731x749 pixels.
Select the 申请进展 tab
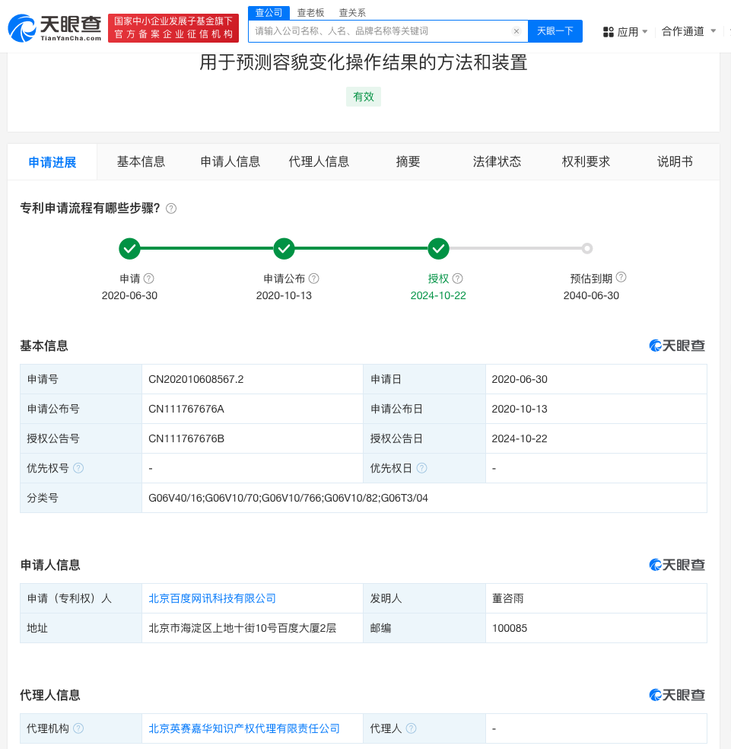pyautogui.click(x=52, y=162)
